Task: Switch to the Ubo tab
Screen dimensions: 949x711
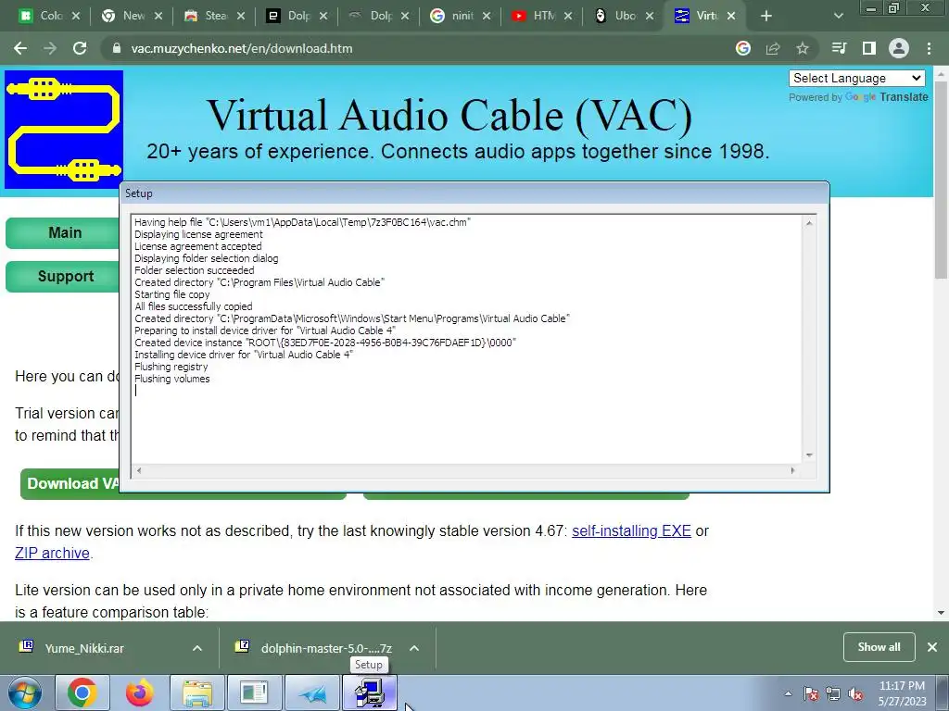Action: (624, 16)
